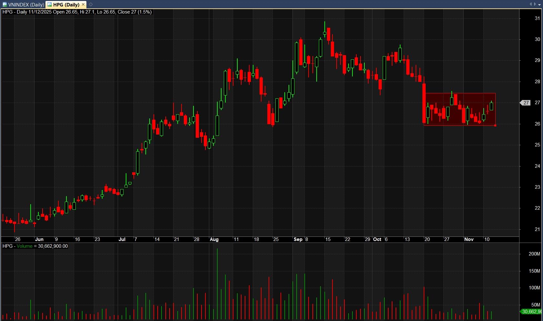Image resolution: width=543 pixels, height=321 pixels.
Task: Click the current price label 27 marker
Action: pyautogui.click(x=525, y=103)
